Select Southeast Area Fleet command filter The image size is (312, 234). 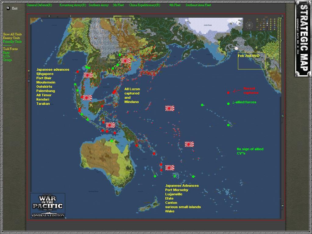pos(198,5)
